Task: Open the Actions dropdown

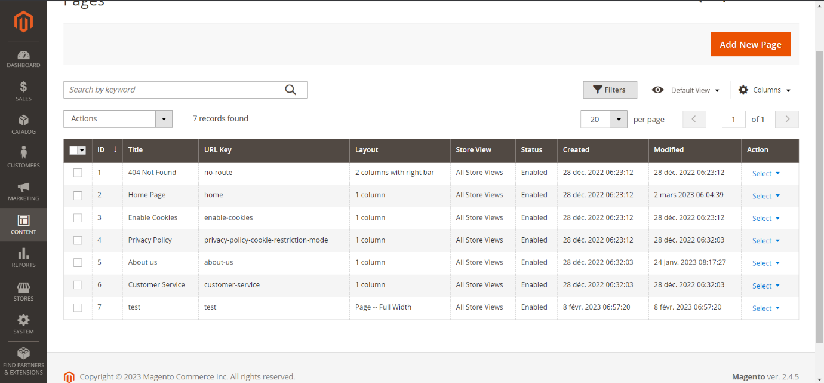Action: 118,119
